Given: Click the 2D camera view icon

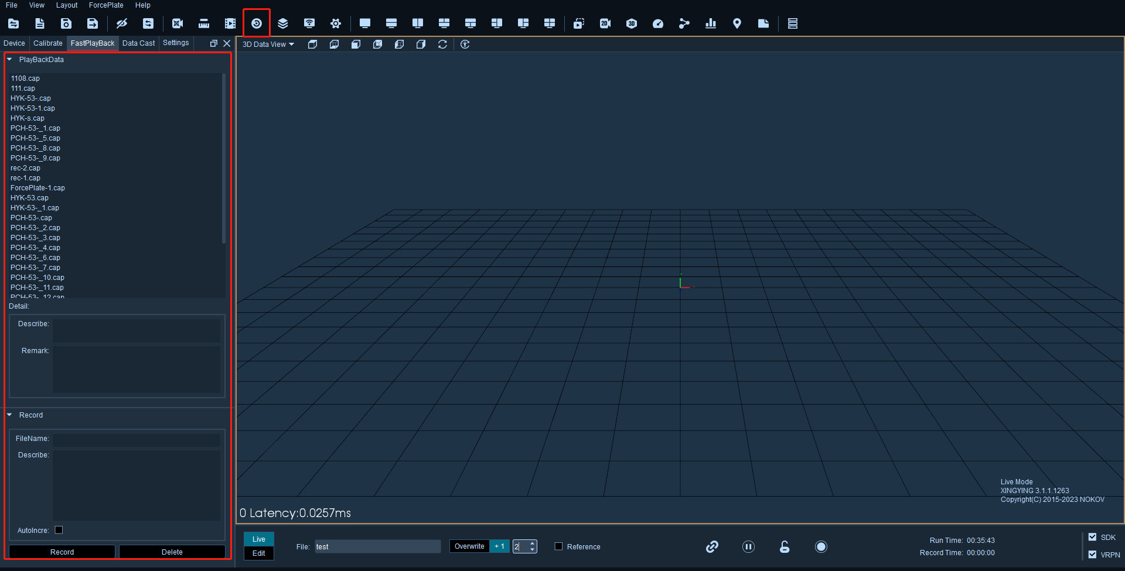Looking at the screenshot, I should (x=605, y=23).
